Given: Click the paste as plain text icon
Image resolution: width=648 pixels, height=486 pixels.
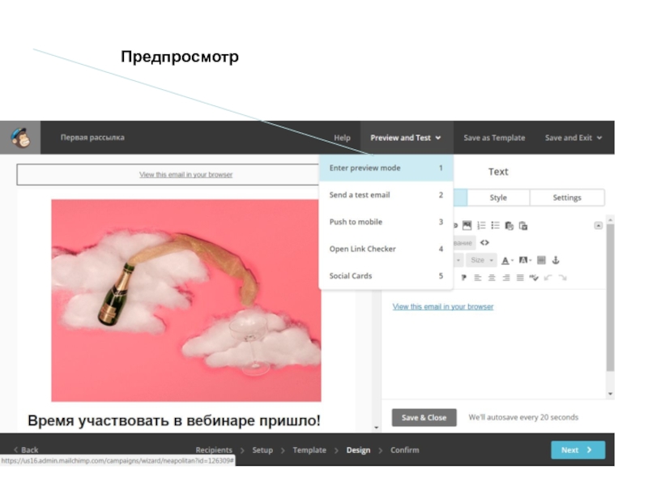Looking at the screenshot, I should (x=509, y=226).
